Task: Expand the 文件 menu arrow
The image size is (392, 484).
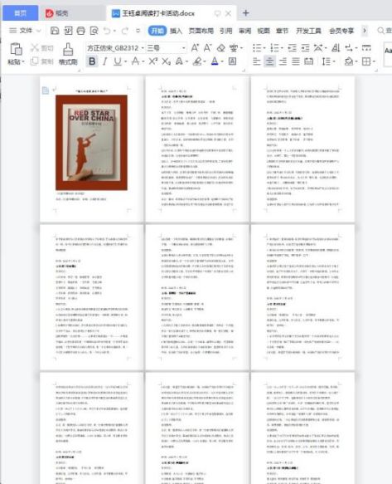Action: [x=39, y=31]
